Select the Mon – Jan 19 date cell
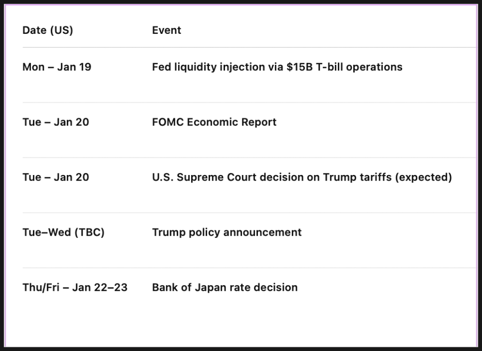This screenshot has height=351, width=482. 57,67
